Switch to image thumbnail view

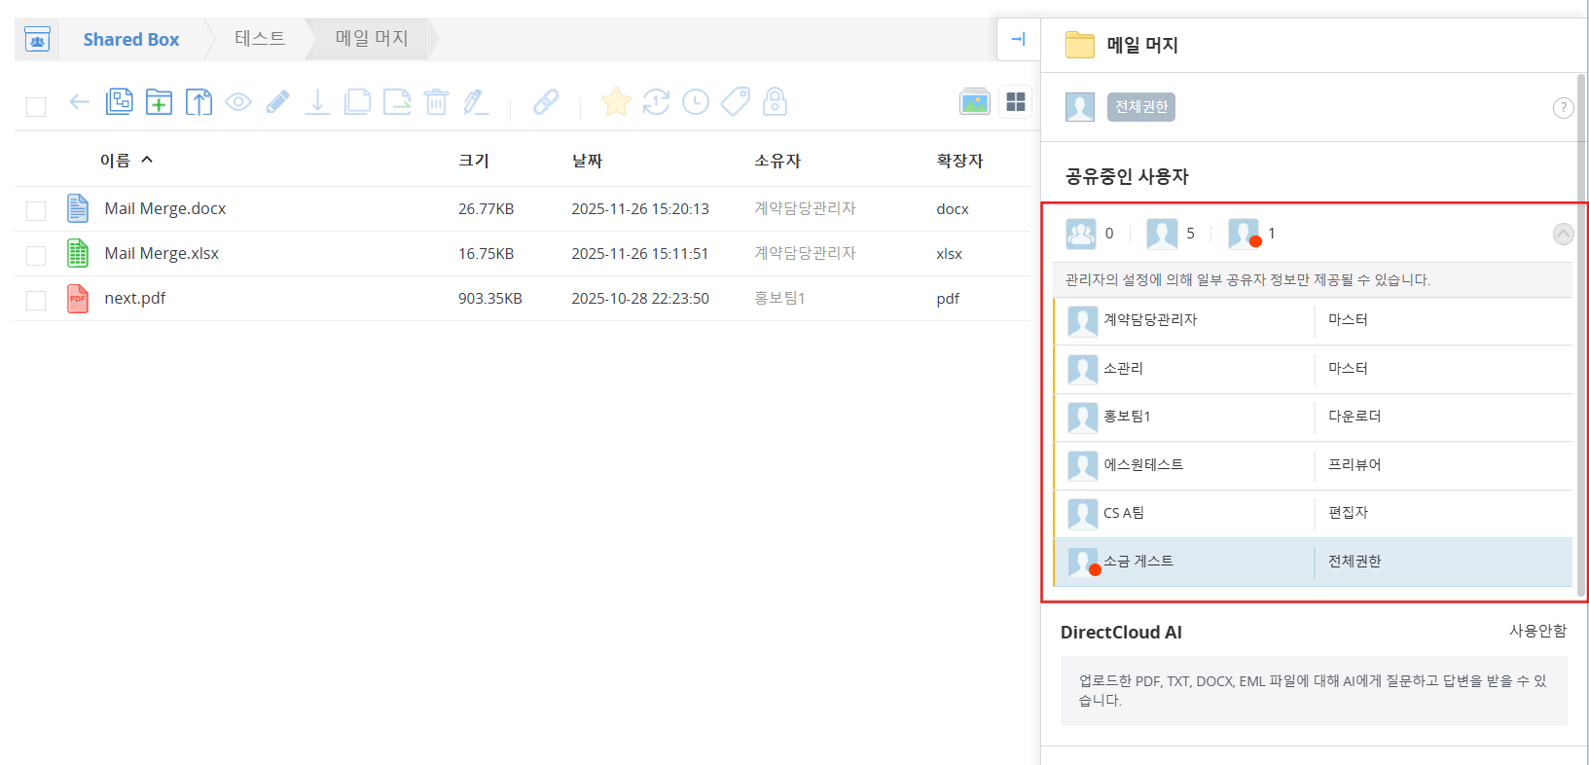click(975, 102)
